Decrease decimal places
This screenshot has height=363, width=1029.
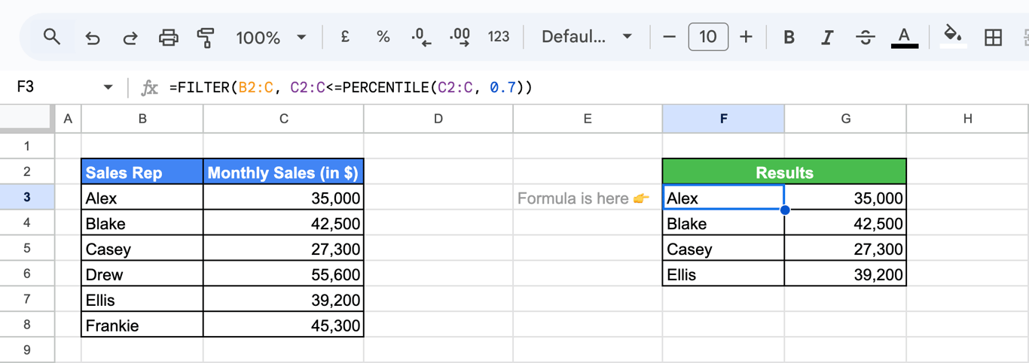pyautogui.click(x=421, y=38)
